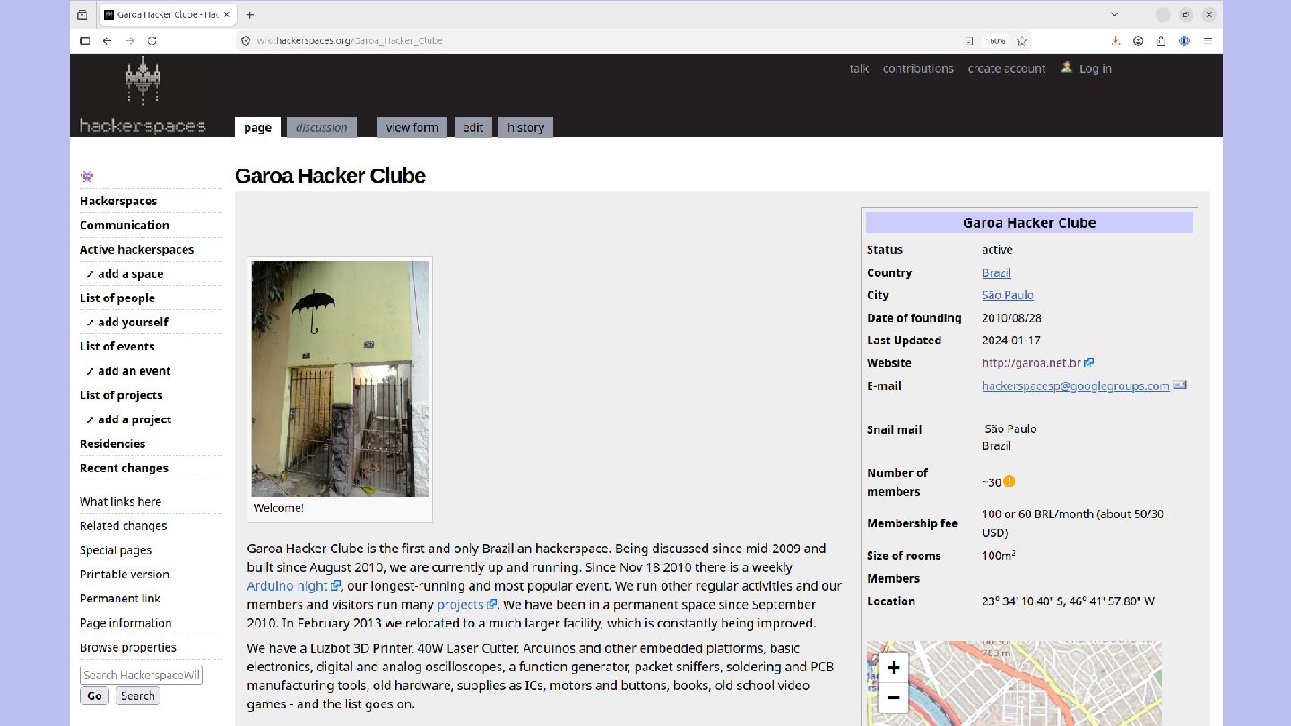1291x726 pixels.
Task: Open a new browser tab
Action: click(x=250, y=14)
